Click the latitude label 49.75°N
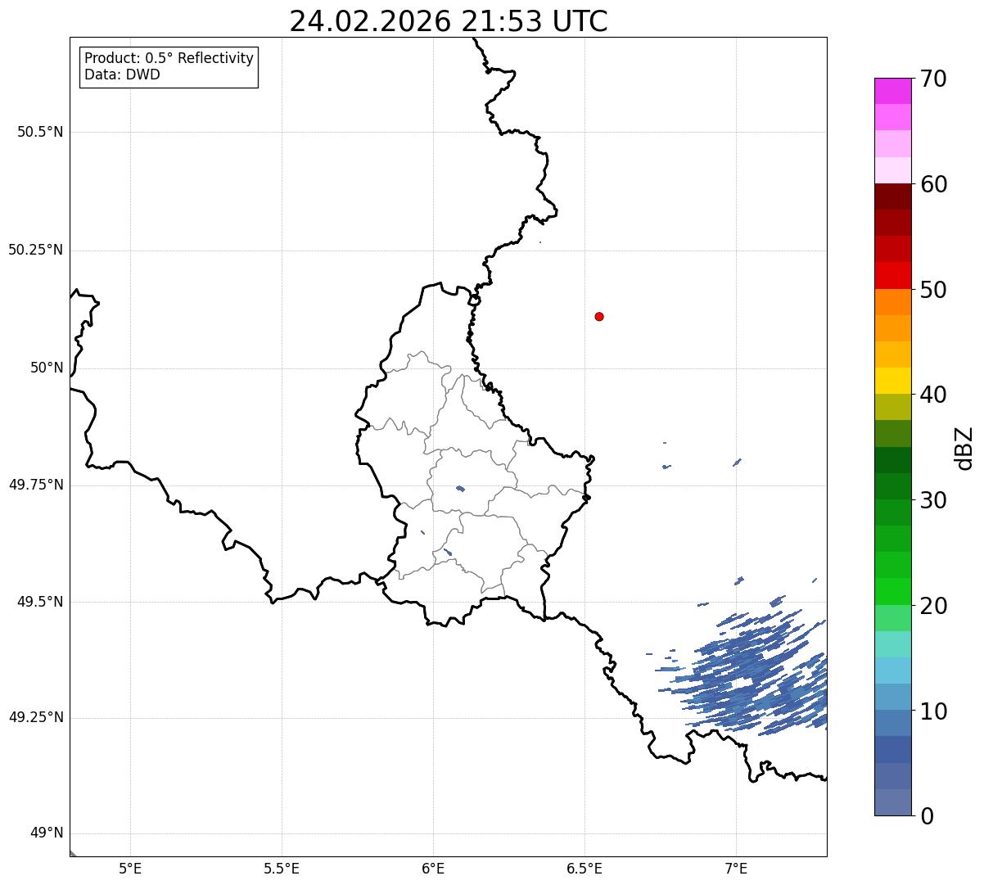 (x=35, y=485)
